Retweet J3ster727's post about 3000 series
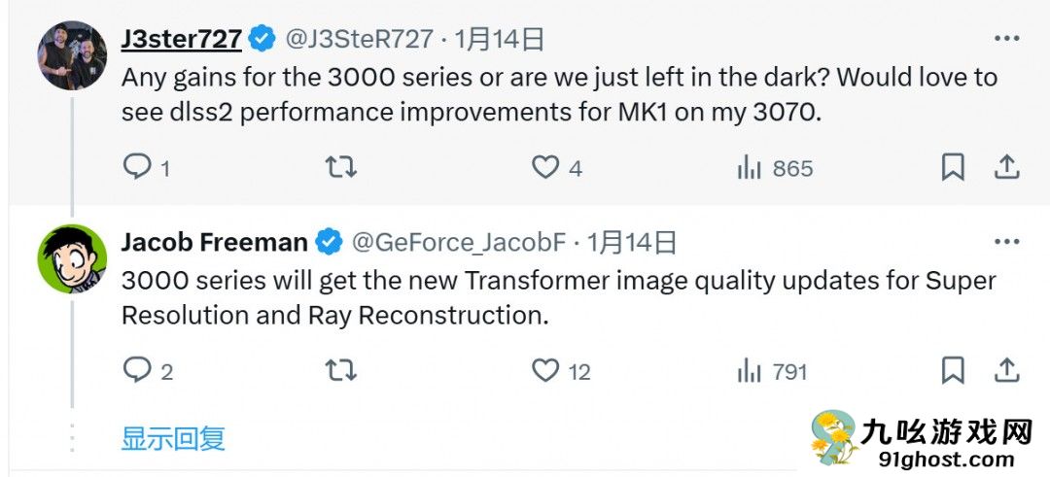The width and height of the screenshot is (1050, 477). [x=339, y=168]
